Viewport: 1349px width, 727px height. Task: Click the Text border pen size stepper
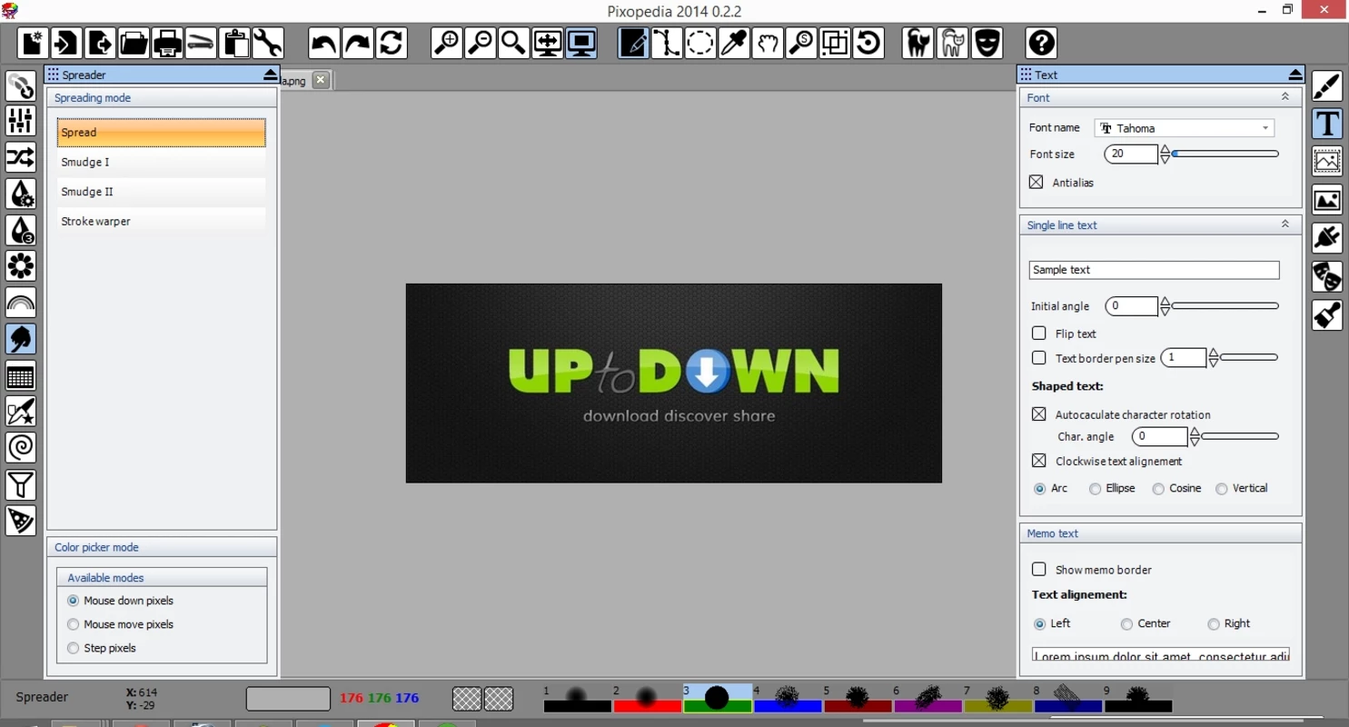click(x=1214, y=358)
